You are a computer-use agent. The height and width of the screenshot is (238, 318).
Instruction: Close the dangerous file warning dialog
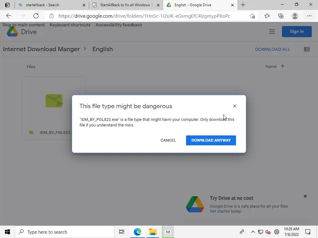tap(235, 106)
